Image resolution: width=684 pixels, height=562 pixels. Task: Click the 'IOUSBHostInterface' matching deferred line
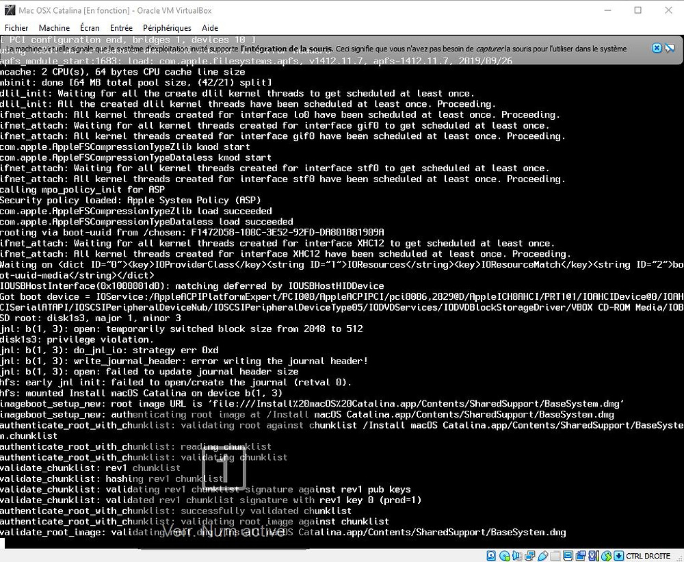[192, 286]
